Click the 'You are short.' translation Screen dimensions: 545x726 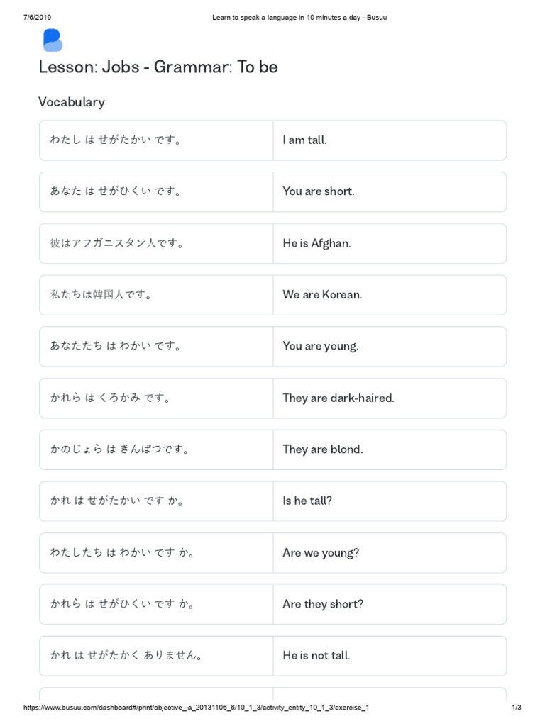(x=318, y=191)
